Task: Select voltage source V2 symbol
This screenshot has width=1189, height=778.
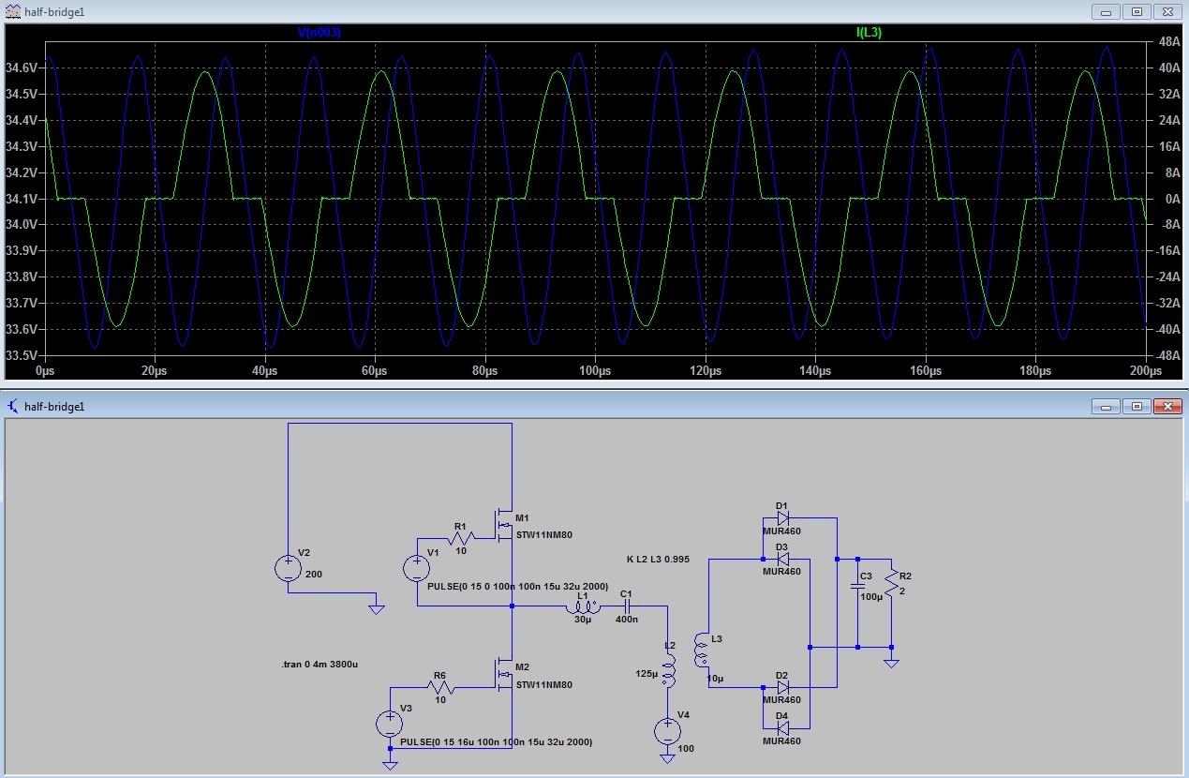Action: (289, 568)
